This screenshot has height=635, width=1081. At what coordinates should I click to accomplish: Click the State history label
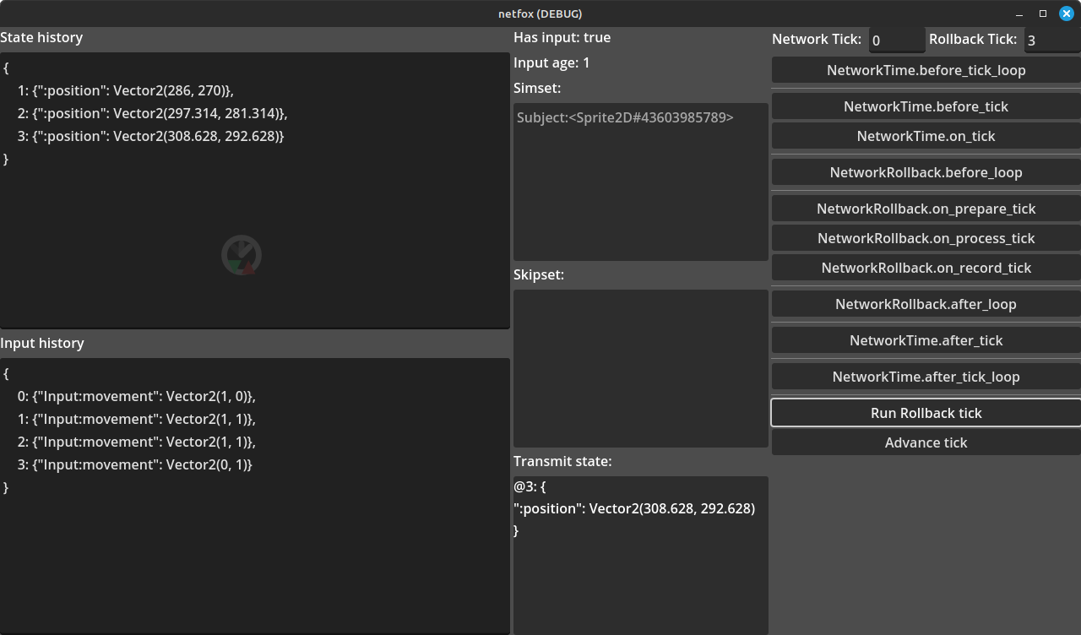[41, 37]
